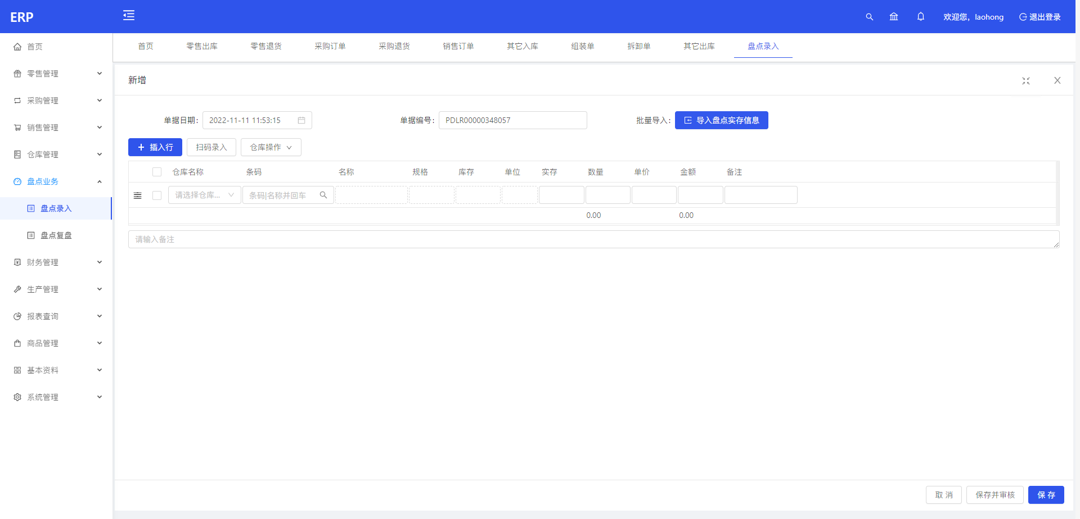Image resolution: width=1080 pixels, height=519 pixels.
Task: Focus the 数量 input in table row
Action: 608,195
